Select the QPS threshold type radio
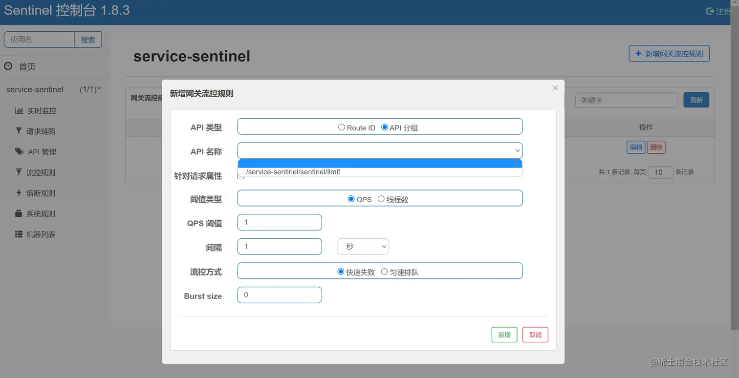Image resolution: width=739 pixels, height=378 pixels. 351,199
